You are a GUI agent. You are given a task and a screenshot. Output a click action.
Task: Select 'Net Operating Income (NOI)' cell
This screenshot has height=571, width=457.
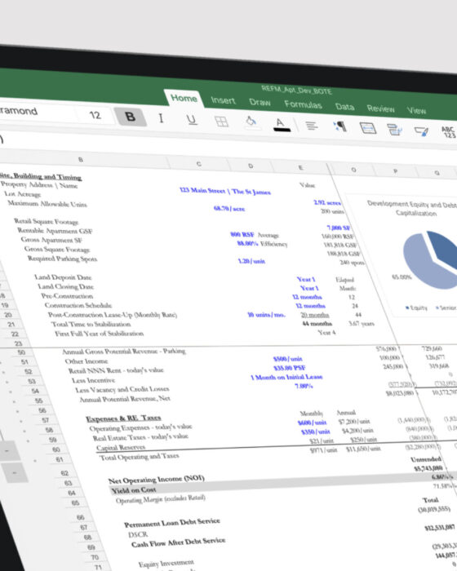click(156, 480)
